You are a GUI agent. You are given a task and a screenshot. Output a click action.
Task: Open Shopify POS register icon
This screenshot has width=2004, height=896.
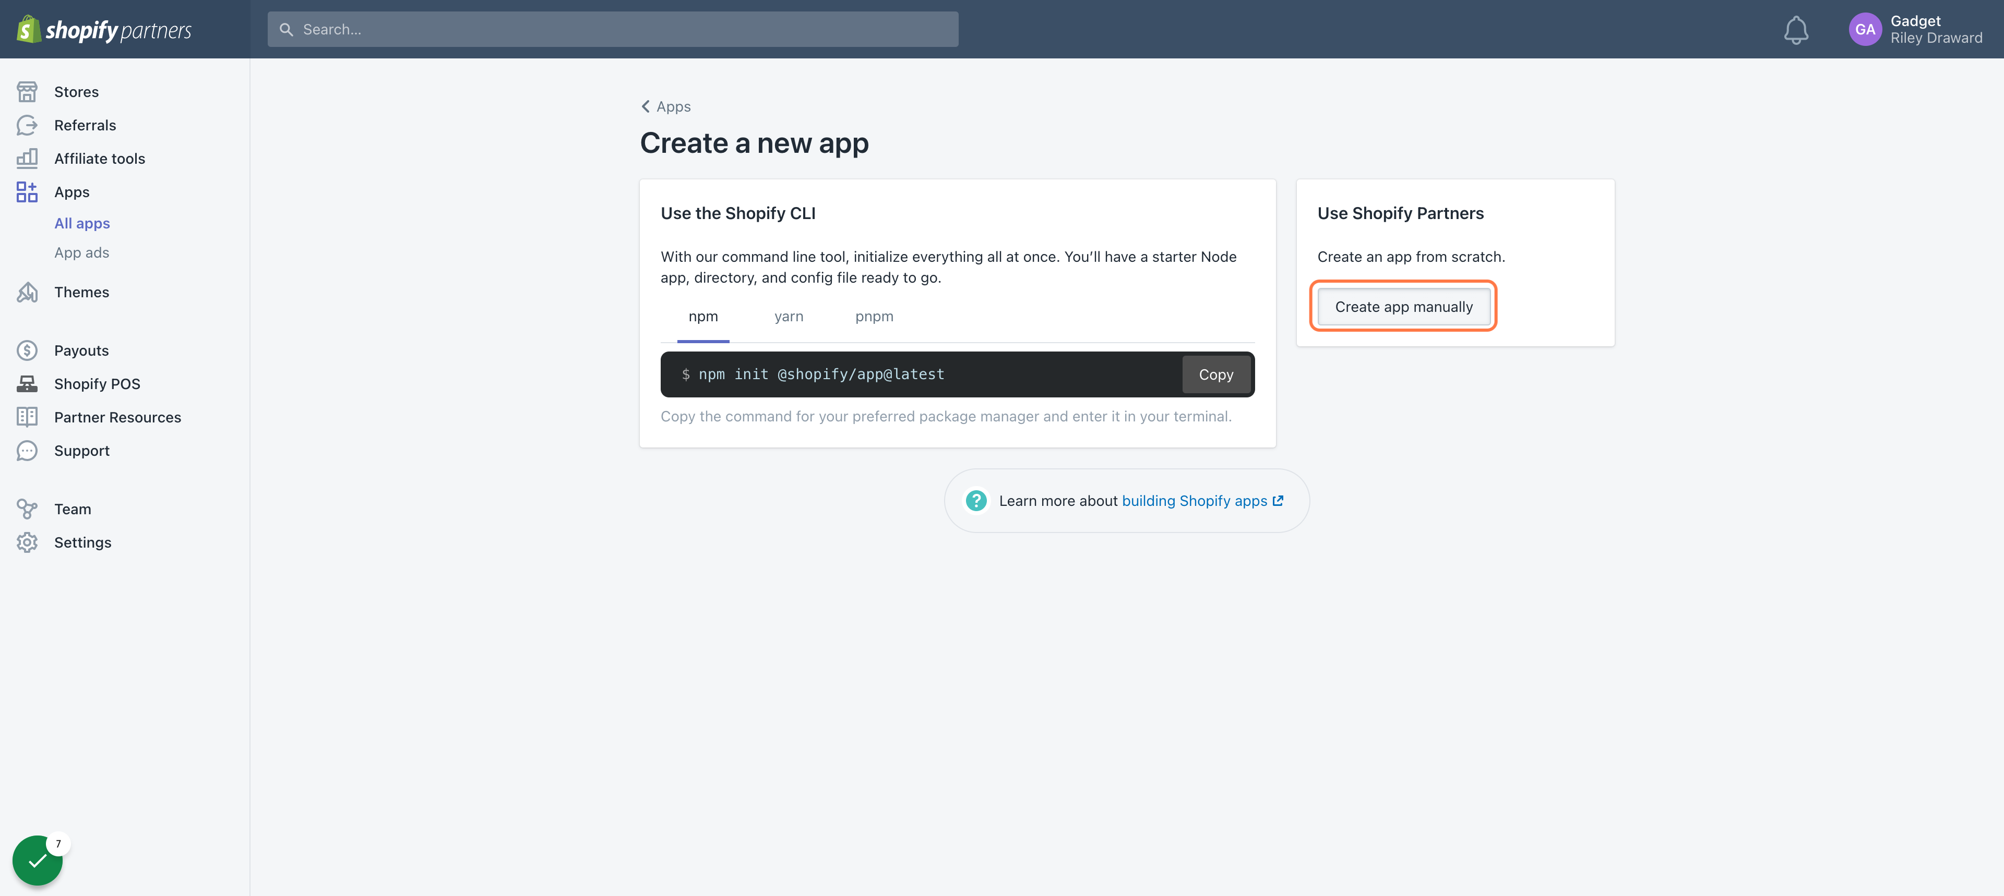[27, 384]
